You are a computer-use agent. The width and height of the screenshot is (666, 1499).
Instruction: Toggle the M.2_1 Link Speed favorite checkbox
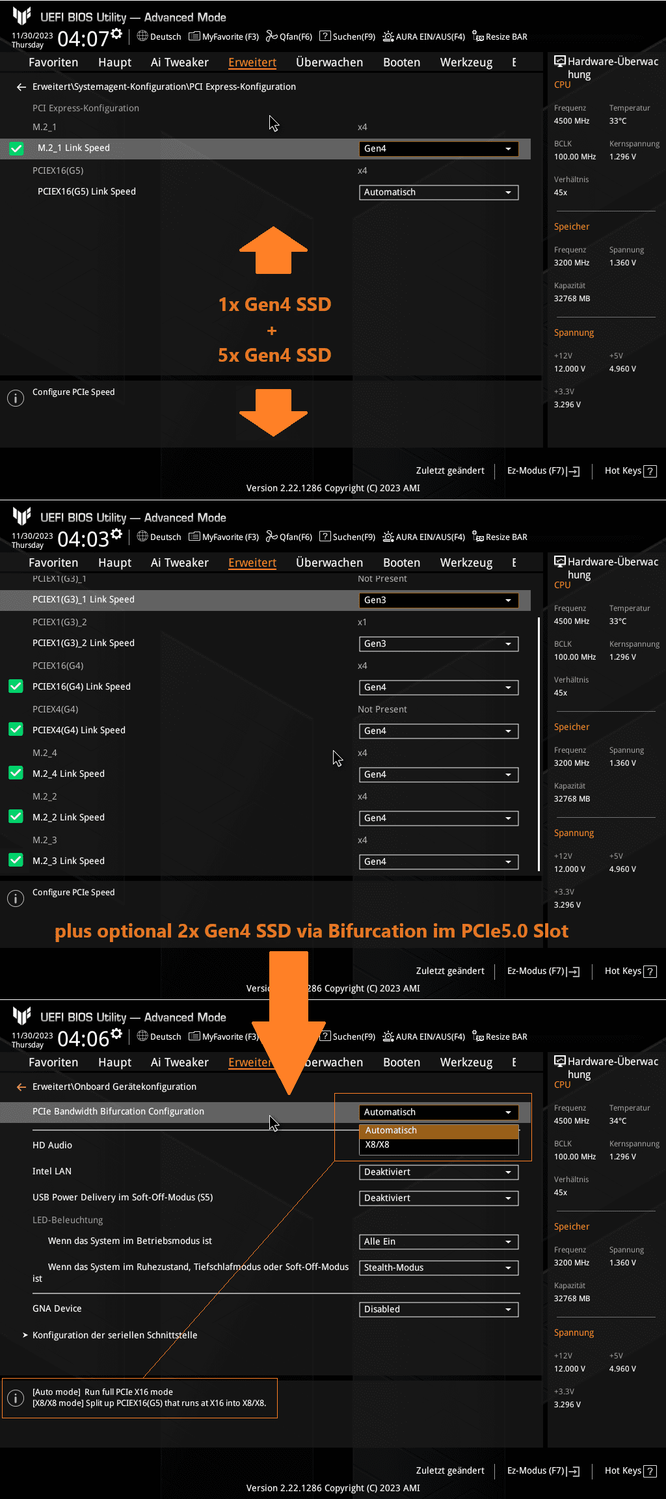tap(16, 148)
